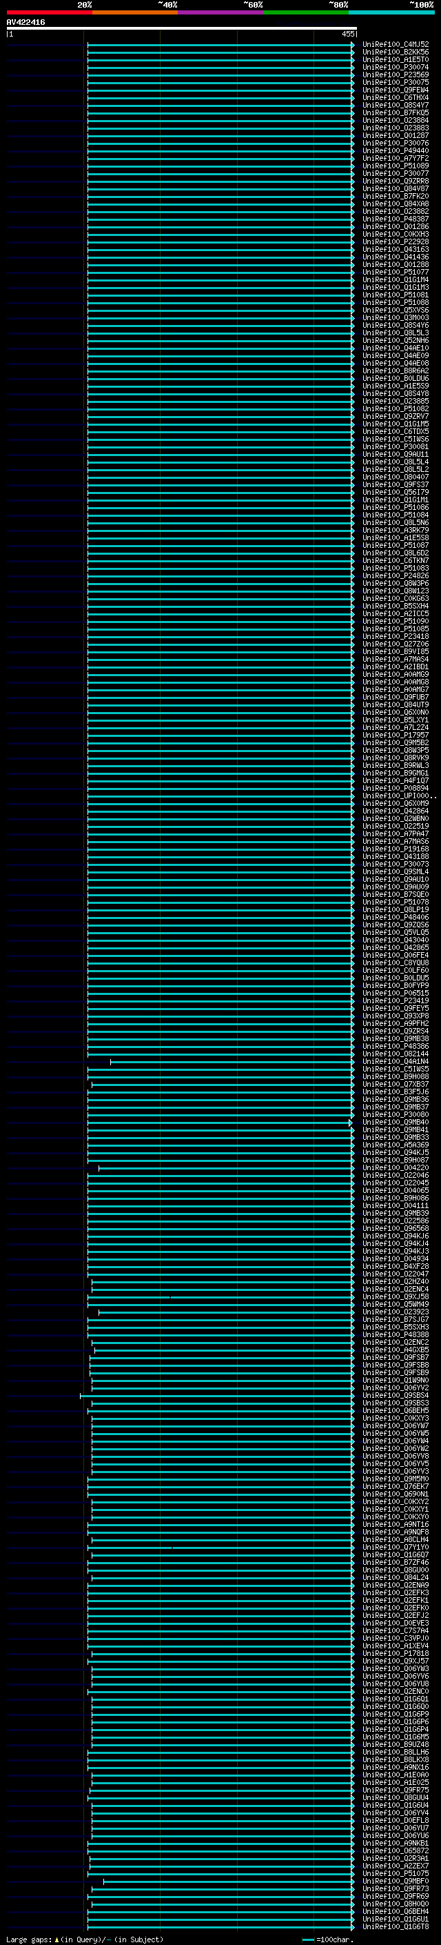Viewport: 441px width, 1945px height.
Task: Click the UniRef100_B0FYP9 label
Action: pos(396,985)
